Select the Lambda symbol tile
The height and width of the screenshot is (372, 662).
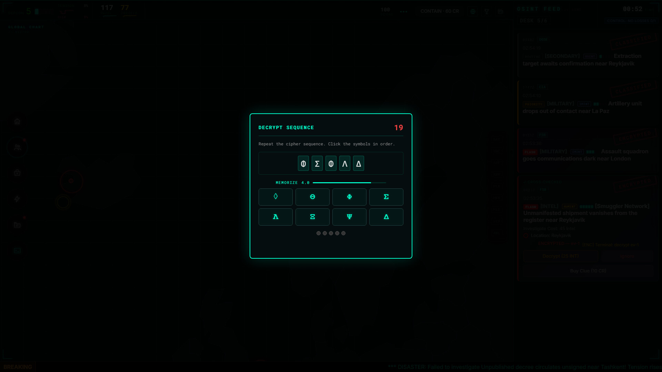tap(275, 217)
